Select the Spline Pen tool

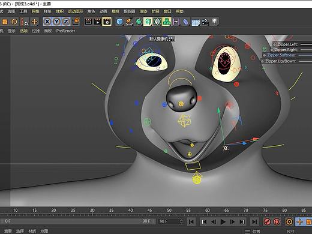pyautogui.click(x=129, y=22)
